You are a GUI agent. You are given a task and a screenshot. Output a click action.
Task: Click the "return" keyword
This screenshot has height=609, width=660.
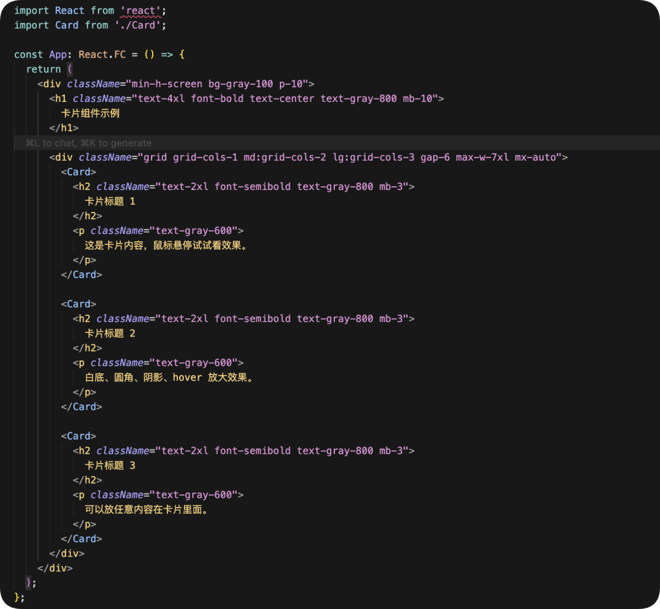pyautogui.click(x=43, y=70)
